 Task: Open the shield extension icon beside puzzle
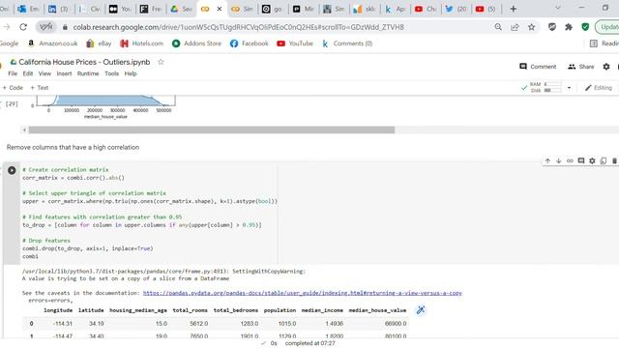552,27
